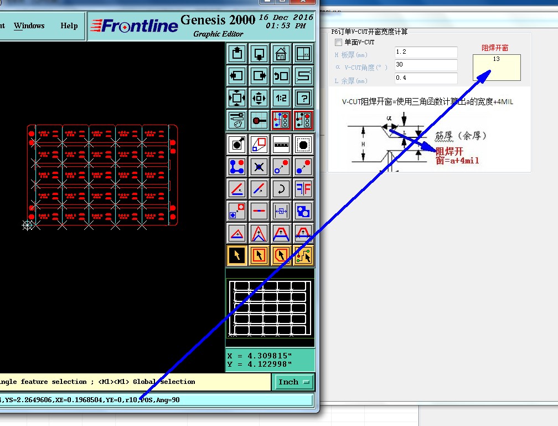
Task: Click the 1:2 scale icon
Action: tap(281, 98)
